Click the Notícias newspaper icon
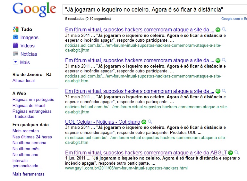 click(15, 53)
